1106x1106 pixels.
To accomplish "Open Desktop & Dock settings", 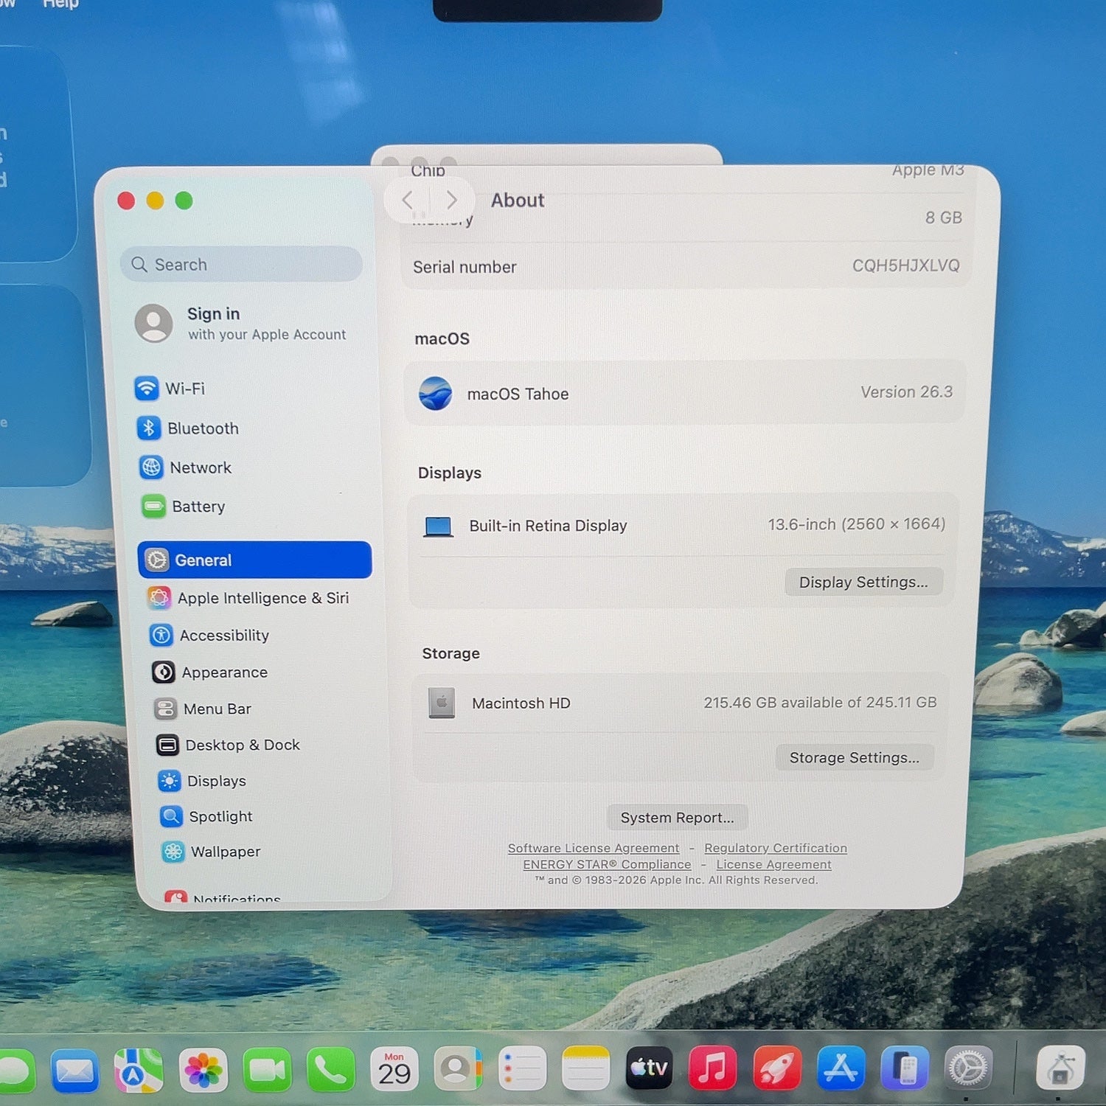I will (x=228, y=745).
